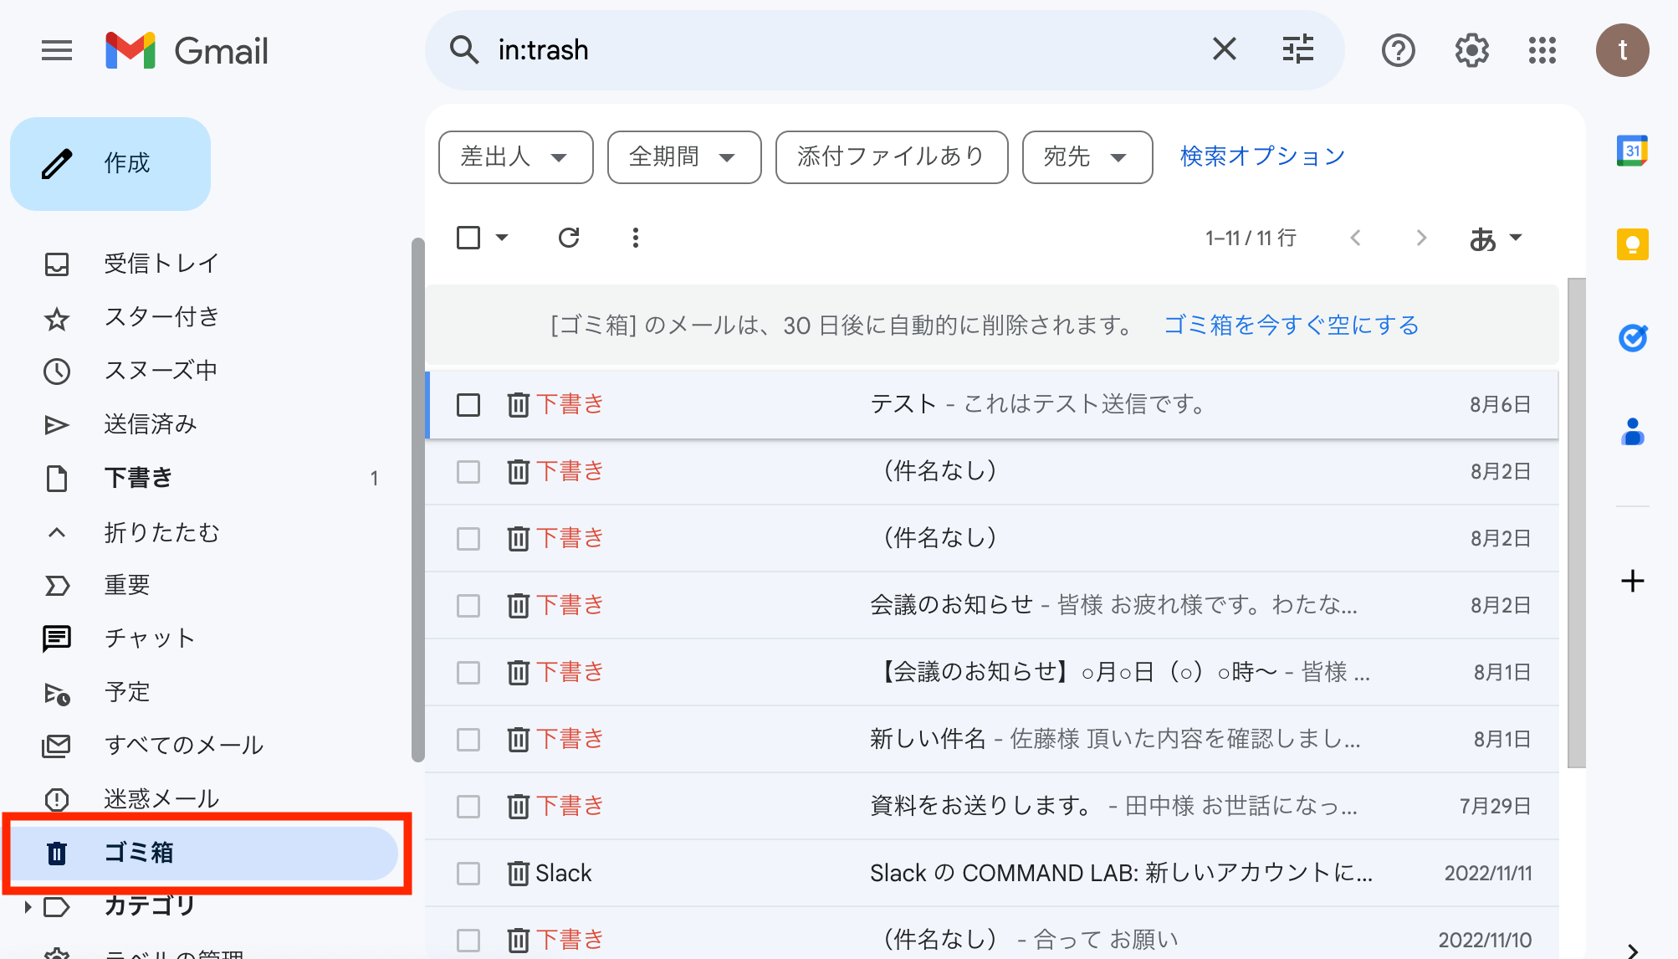
Task: Click trash icon on Slack message row
Action: [x=519, y=874]
